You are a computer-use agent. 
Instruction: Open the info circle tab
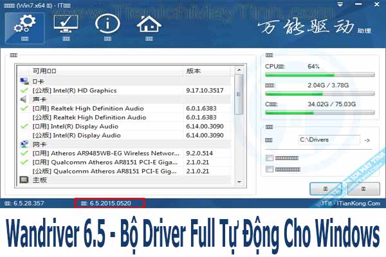pos(107,28)
